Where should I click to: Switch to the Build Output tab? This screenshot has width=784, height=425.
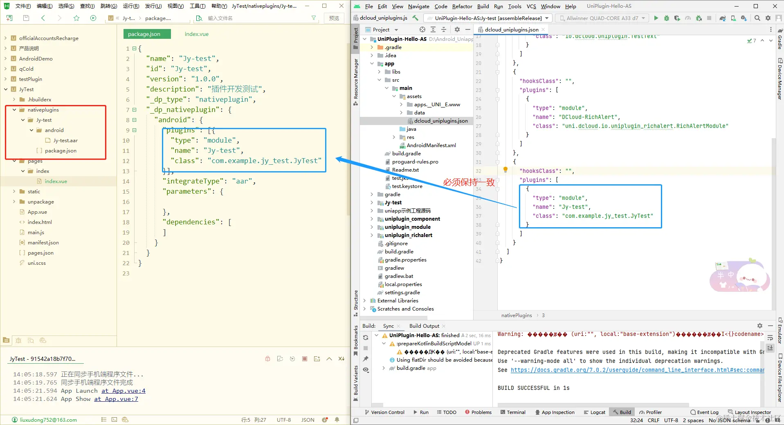pos(424,326)
